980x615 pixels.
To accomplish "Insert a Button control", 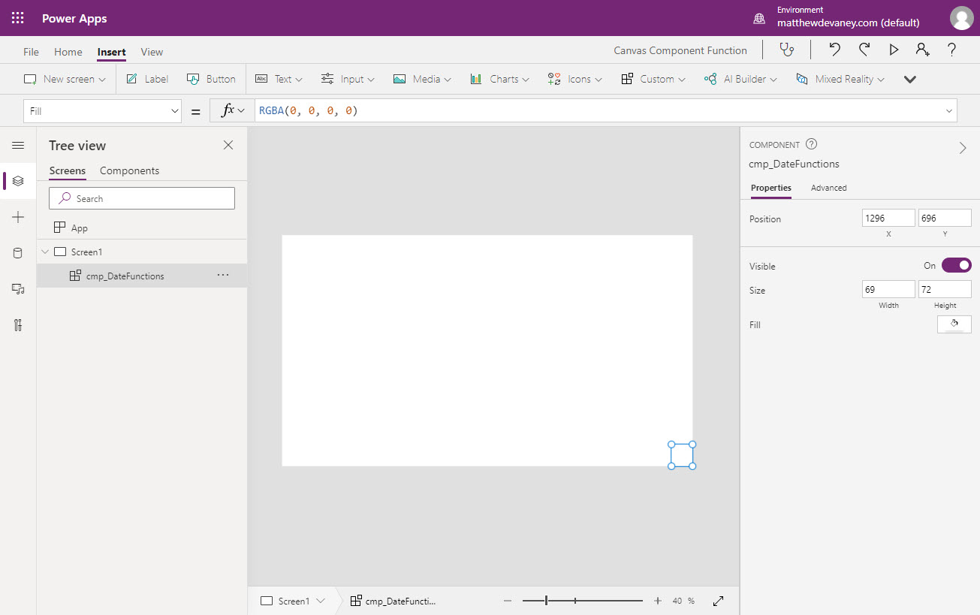I will 211,79.
